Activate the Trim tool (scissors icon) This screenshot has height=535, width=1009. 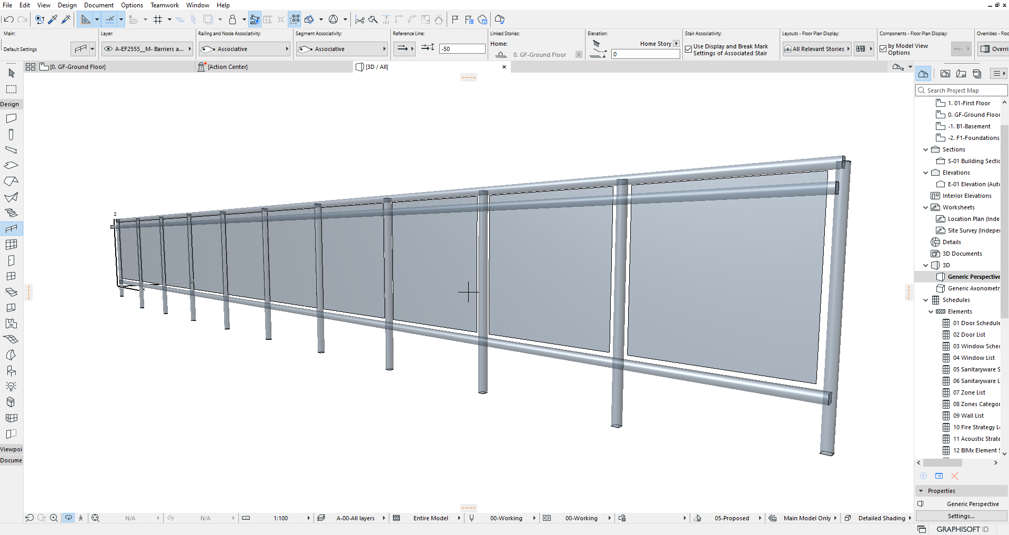(x=360, y=19)
